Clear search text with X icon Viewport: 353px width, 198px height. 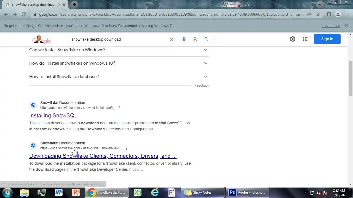click(x=172, y=39)
